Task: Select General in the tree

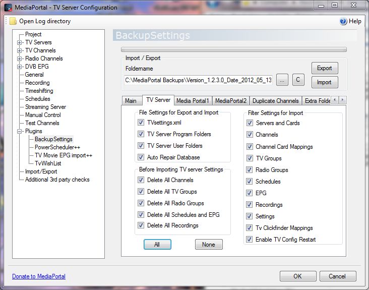Action: click(34, 75)
